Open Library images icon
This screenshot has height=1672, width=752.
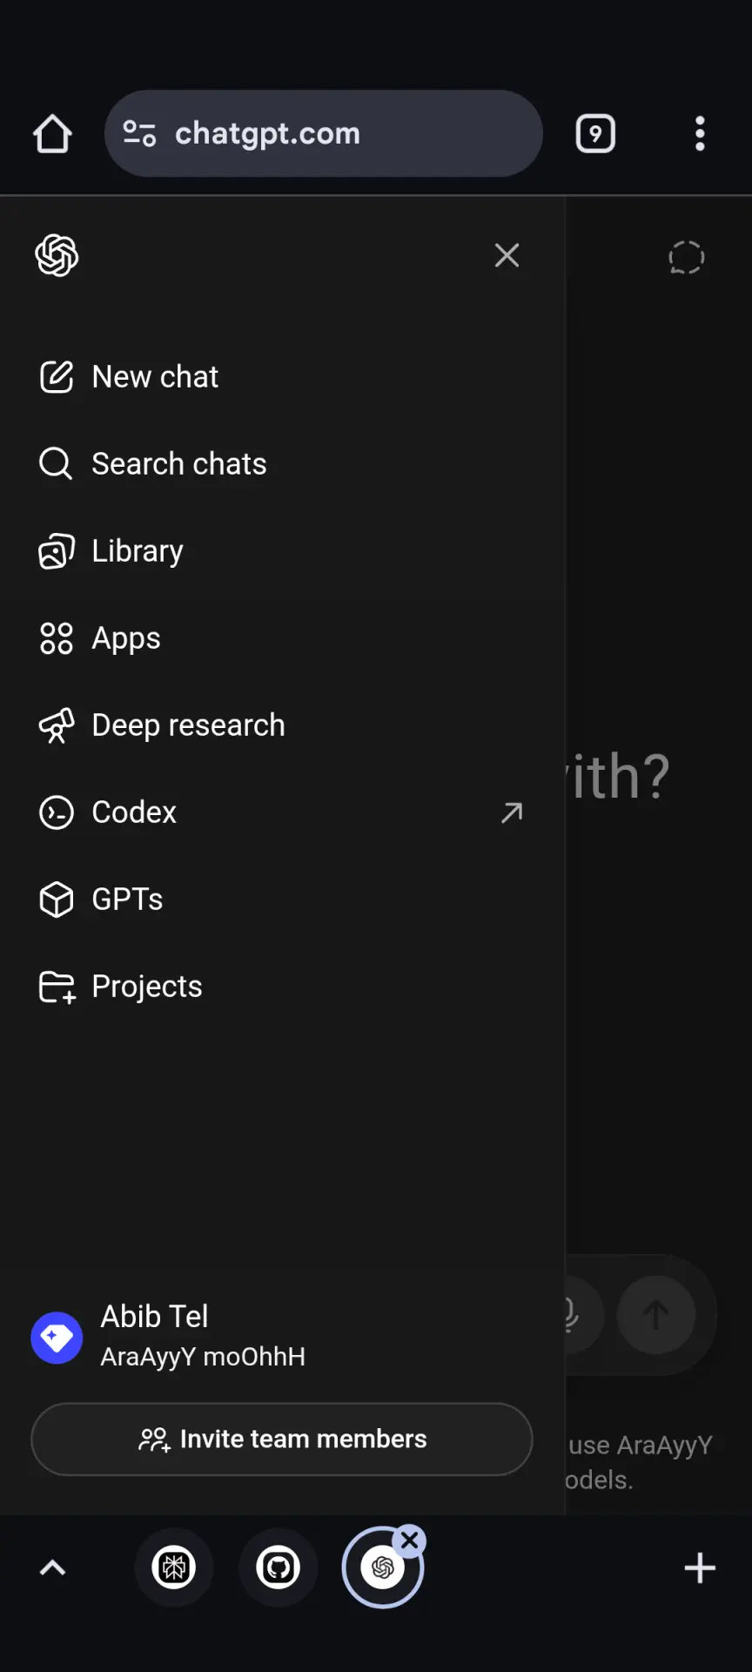[57, 551]
